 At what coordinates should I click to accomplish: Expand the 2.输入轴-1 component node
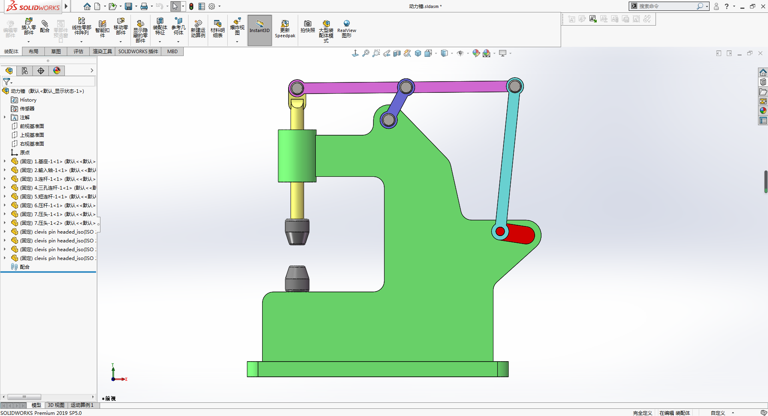click(x=5, y=170)
